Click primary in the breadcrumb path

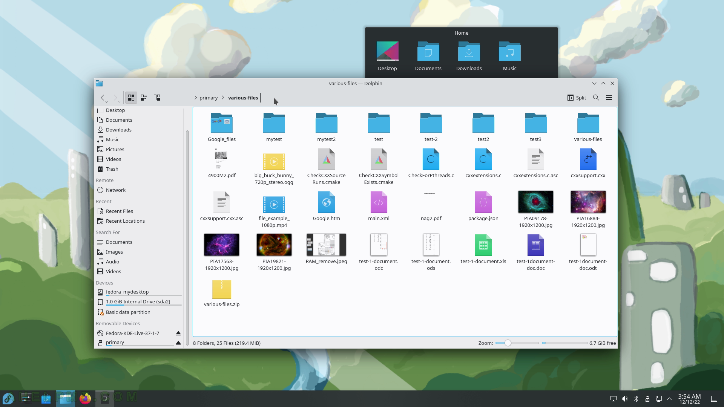(209, 98)
